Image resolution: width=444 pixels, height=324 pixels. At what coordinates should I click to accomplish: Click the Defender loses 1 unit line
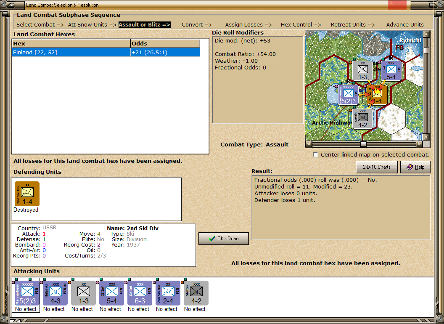[285, 200]
